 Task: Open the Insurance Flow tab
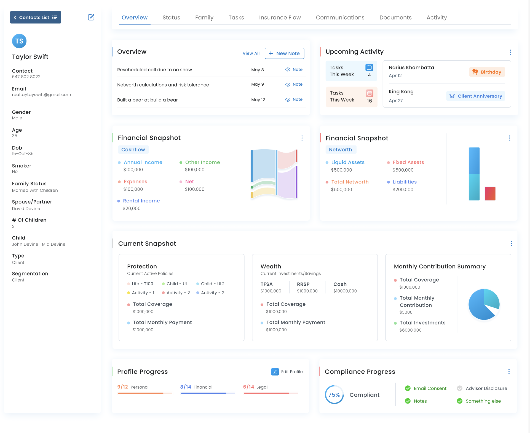(280, 18)
